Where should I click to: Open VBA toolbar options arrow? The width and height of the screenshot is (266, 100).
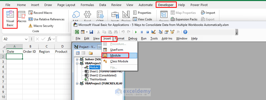237,32
